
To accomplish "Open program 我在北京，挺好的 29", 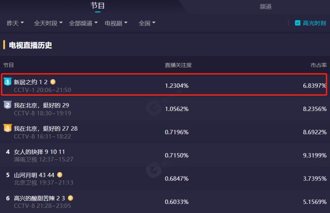I will point(41,105).
